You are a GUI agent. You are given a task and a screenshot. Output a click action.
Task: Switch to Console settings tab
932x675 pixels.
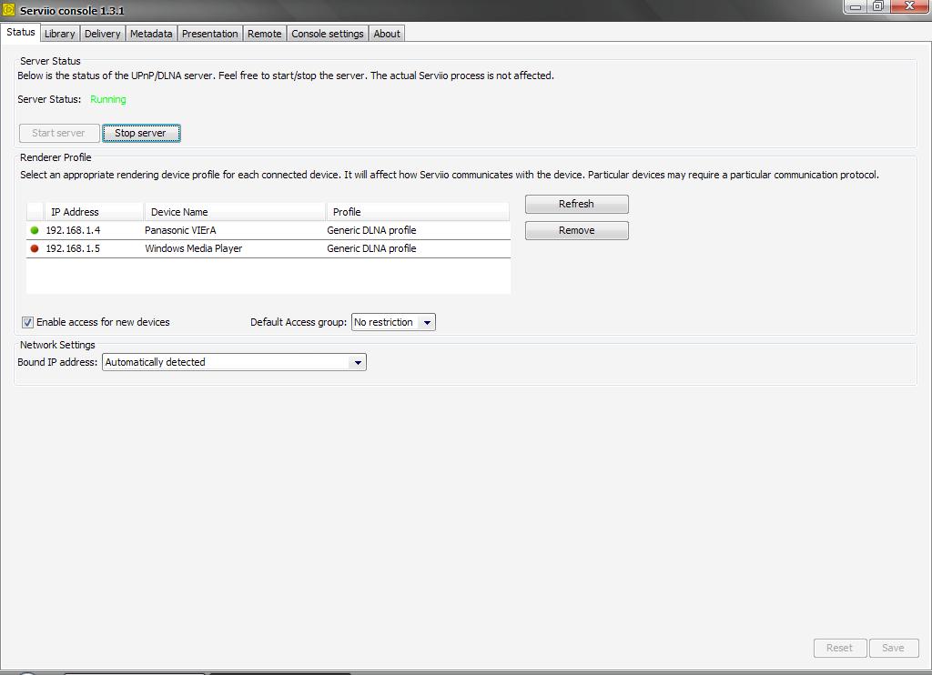coord(327,34)
